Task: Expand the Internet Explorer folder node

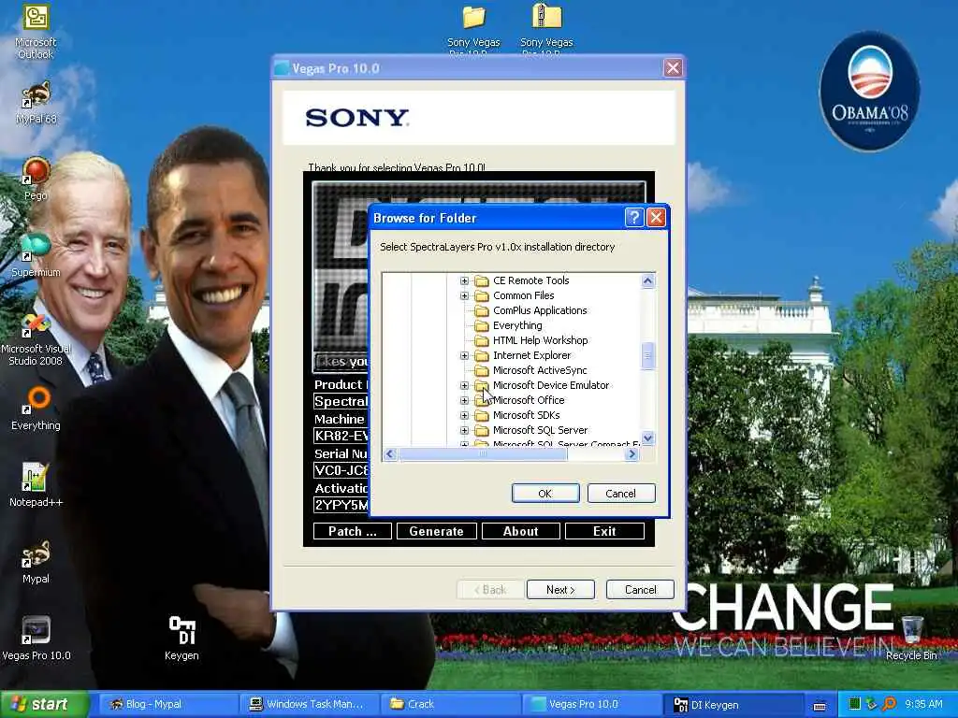Action: pos(464,355)
